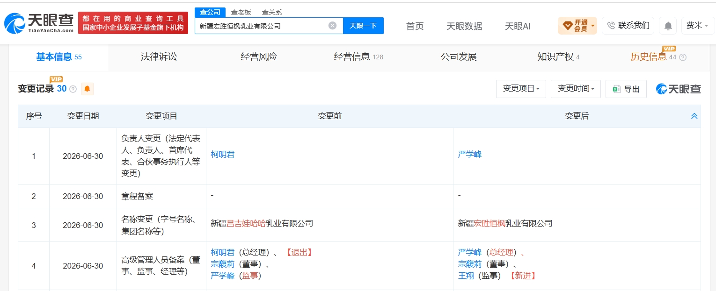Switch to the 知识产权 tab
The image size is (716, 291).
558,57
